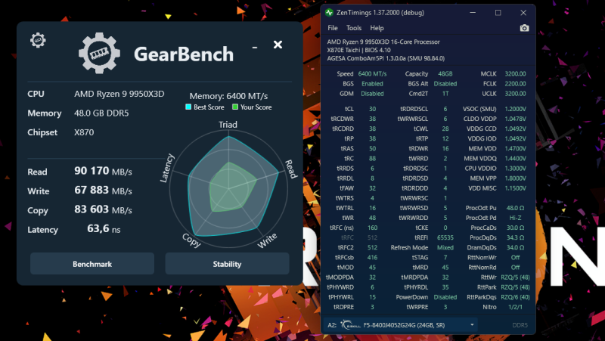The width and height of the screenshot is (605, 341).
Task: Click the X870 chipset value
Action: tap(84, 132)
